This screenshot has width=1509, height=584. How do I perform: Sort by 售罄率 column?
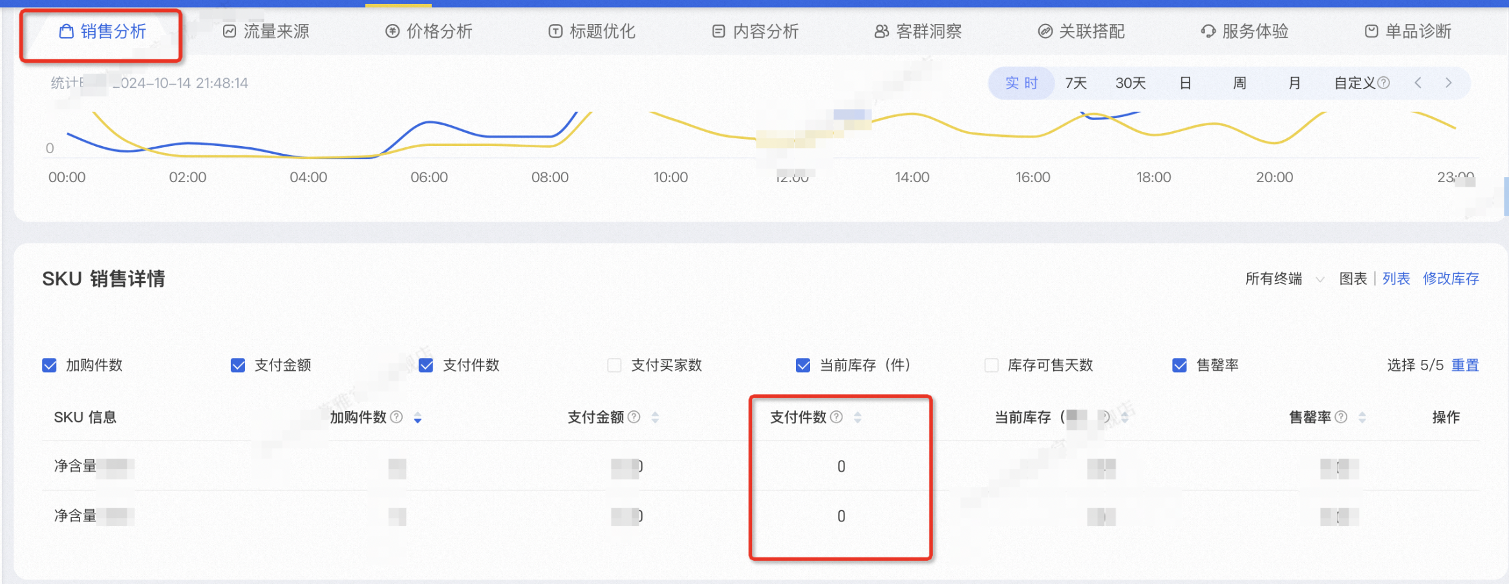(1362, 418)
